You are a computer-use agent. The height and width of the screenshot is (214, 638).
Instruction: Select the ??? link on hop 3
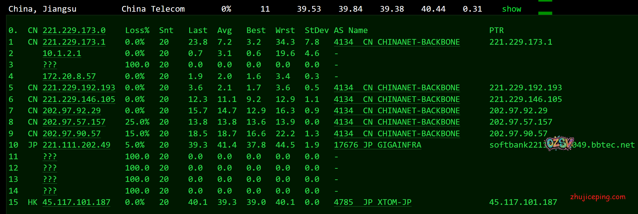tap(50, 65)
